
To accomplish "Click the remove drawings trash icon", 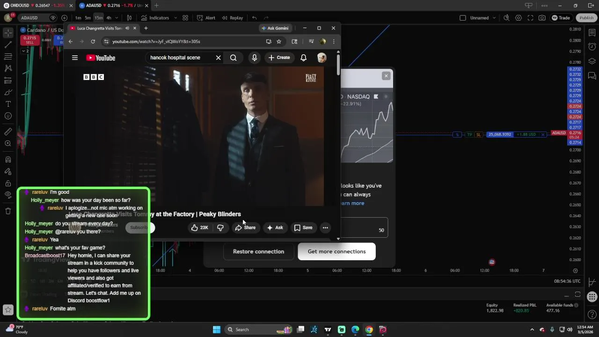I will [x=8, y=211].
